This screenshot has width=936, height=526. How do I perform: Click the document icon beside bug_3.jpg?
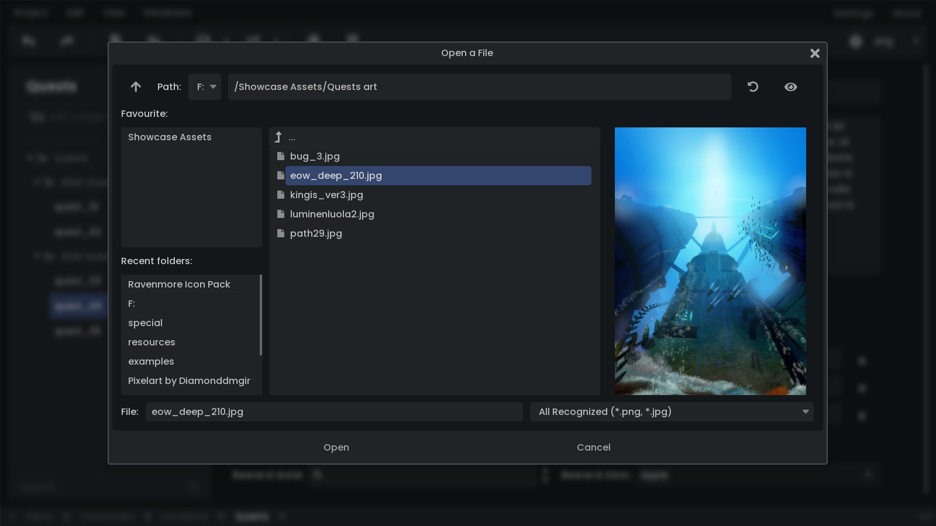pyautogui.click(x=281, y=156)
